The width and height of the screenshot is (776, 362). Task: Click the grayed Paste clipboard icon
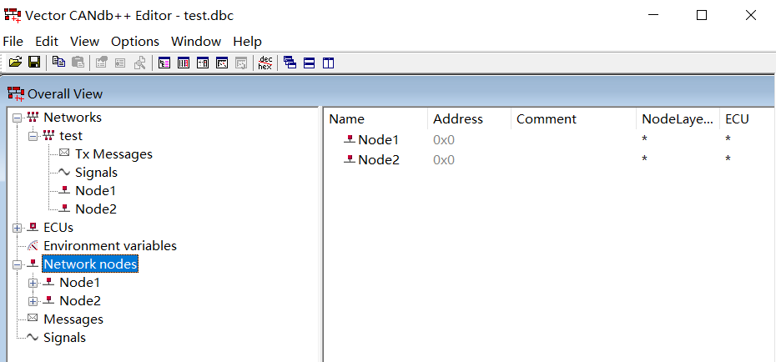(x=78, y=63)
